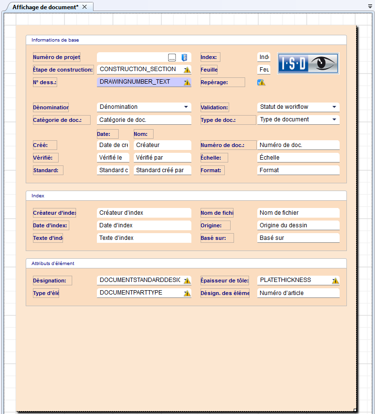Image resolution: width=375 pixels, height=414 pixels.
Task: Select the DRAWINGNUMBER_TEXT field
Action: click(144, 82)
